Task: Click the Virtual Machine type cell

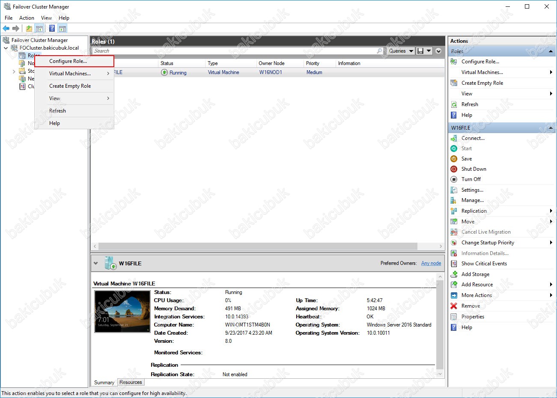Action: point(223,72)
